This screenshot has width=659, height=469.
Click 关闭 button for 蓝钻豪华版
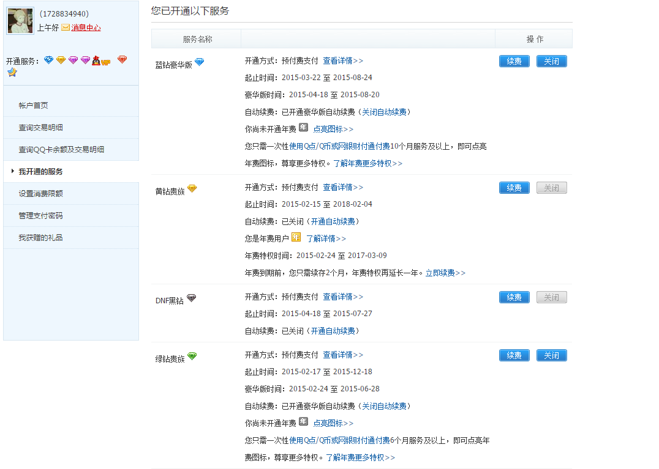552,61
